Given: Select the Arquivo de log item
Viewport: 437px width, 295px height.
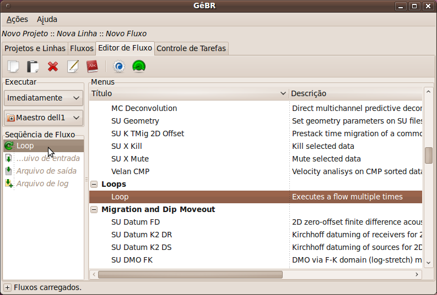Looking at the screenshot, I should [44, 183].
